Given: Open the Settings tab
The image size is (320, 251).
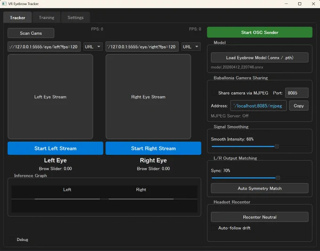Looking at the screenshot, I should (75, 17).
